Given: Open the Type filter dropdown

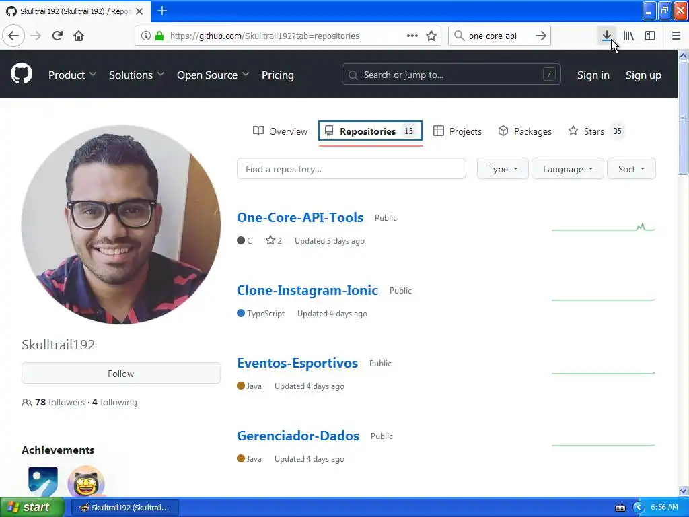Looking at the screenshot, I should 503,169.
